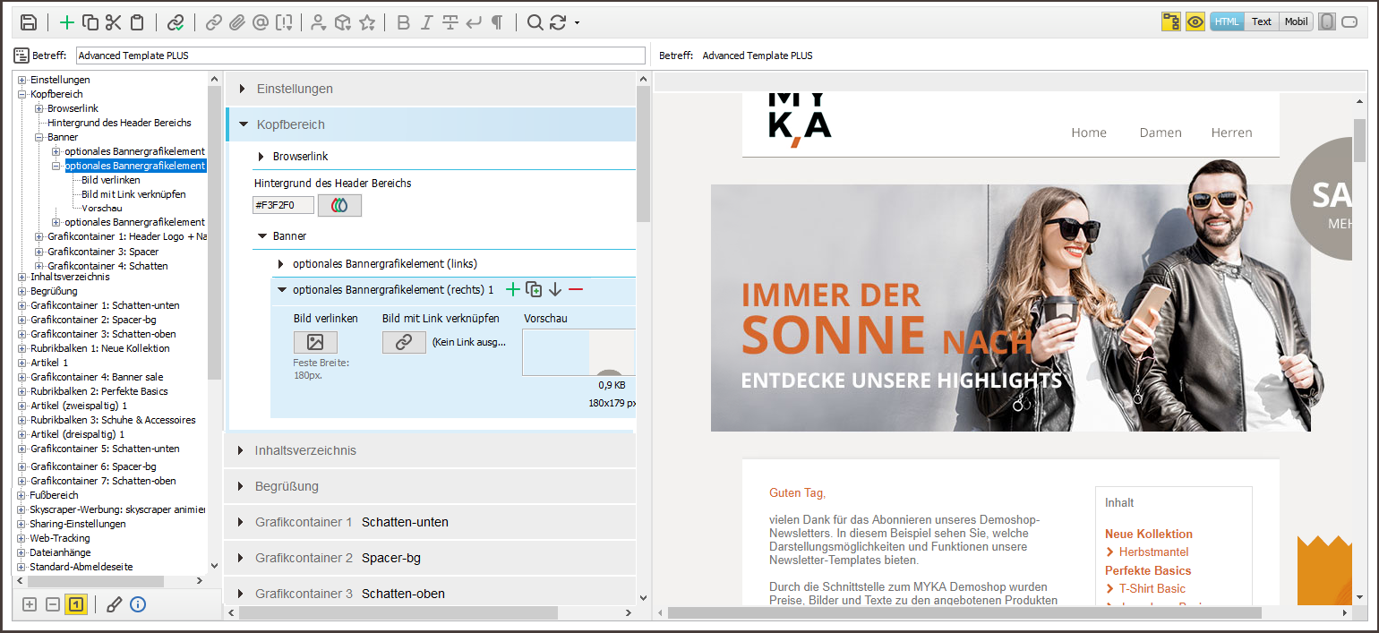Switch to the Mobil preview tab
This screenshot has height=633, width=1379.
click(x=1295, y=22)
